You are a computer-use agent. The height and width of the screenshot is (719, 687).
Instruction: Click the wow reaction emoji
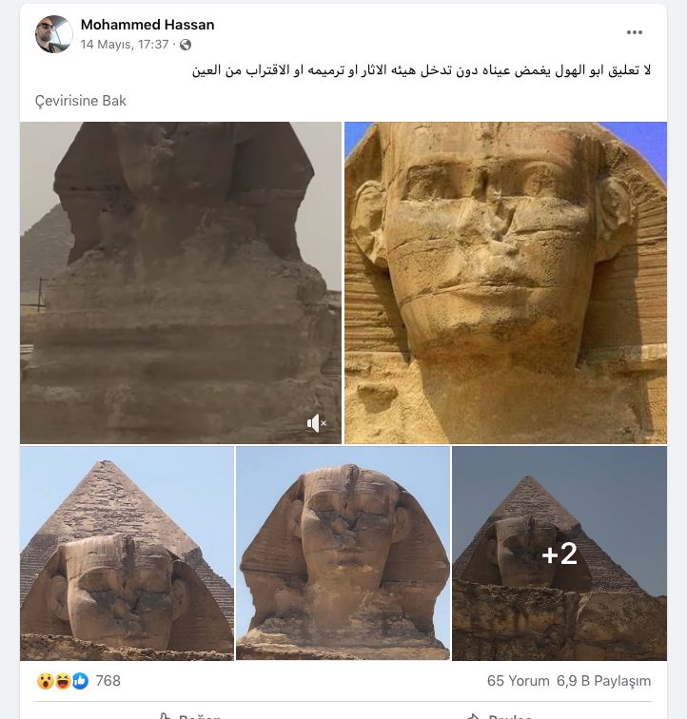(x=45, y=681)
